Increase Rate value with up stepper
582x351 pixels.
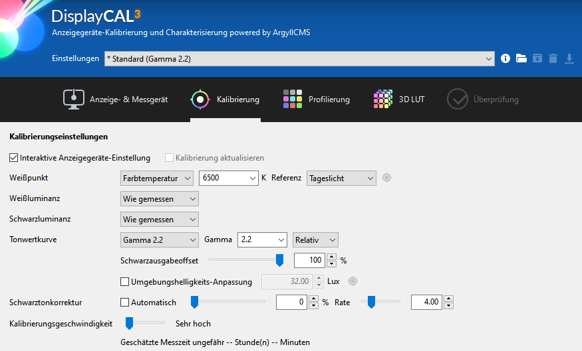(449, 299)
